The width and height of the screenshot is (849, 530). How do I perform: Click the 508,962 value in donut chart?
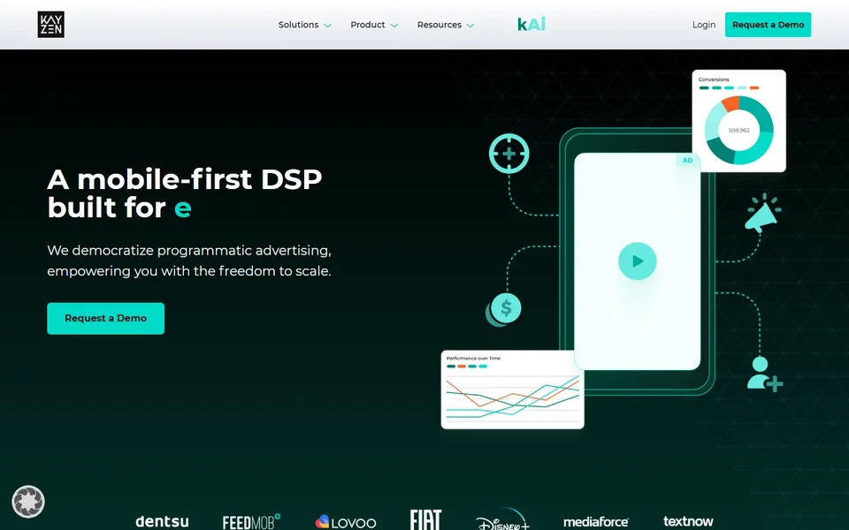pyautogui.click(x=739, y=131)
